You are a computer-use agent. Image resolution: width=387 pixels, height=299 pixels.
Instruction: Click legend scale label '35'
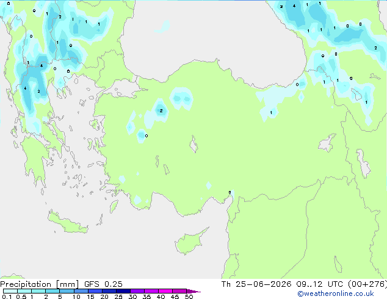click(x=146, y=297)
